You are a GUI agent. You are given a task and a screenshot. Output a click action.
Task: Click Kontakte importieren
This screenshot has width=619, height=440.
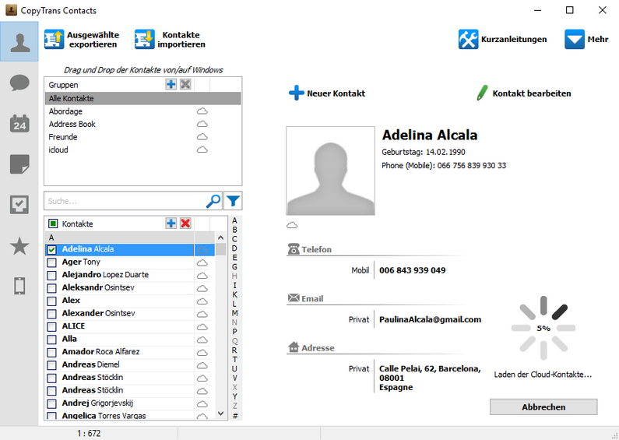point(171,40)
